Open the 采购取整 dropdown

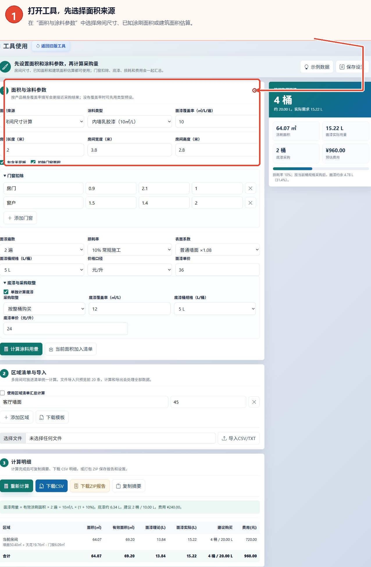pyautogui.click(x=44, y=309)
